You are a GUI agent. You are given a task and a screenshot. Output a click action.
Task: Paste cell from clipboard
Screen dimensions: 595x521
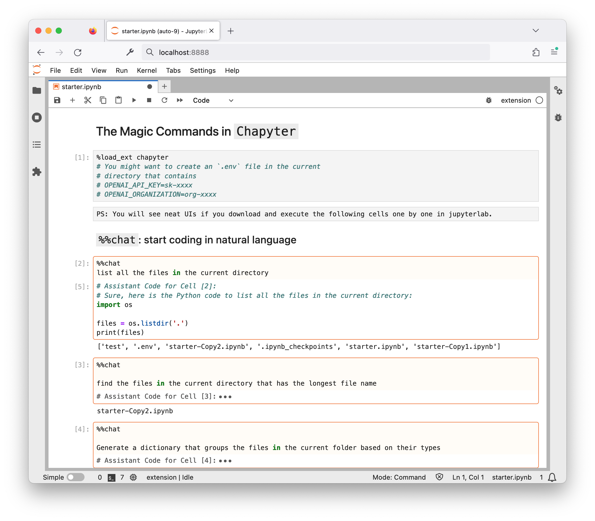[118, 100]
